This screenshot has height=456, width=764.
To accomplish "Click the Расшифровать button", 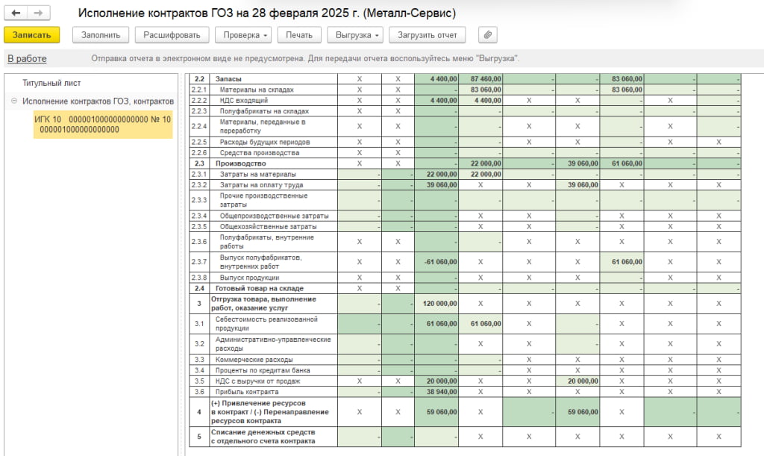I will click(172, 35).
